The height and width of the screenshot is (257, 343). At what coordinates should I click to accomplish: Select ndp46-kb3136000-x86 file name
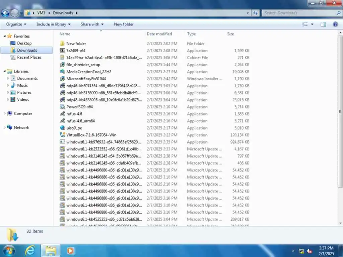point(104,93)
